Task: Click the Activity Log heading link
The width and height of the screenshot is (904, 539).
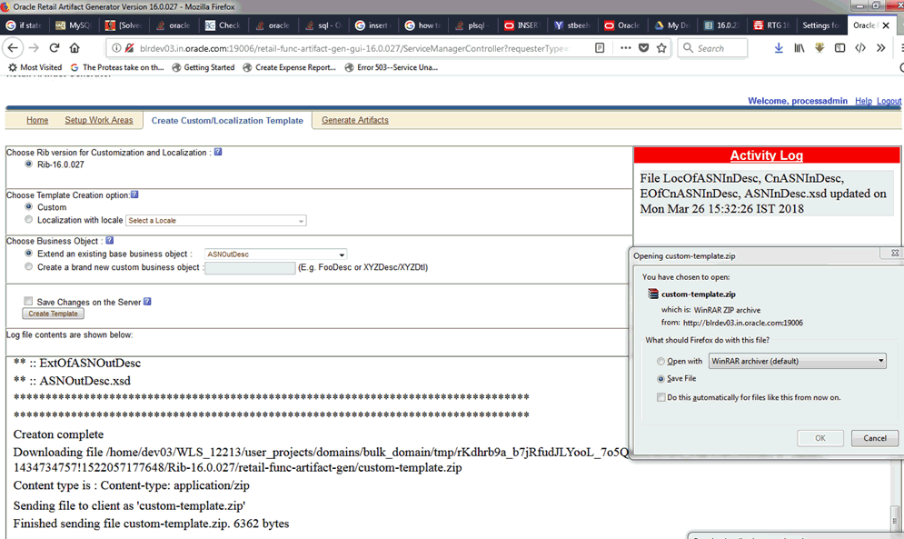Action: 766,155
